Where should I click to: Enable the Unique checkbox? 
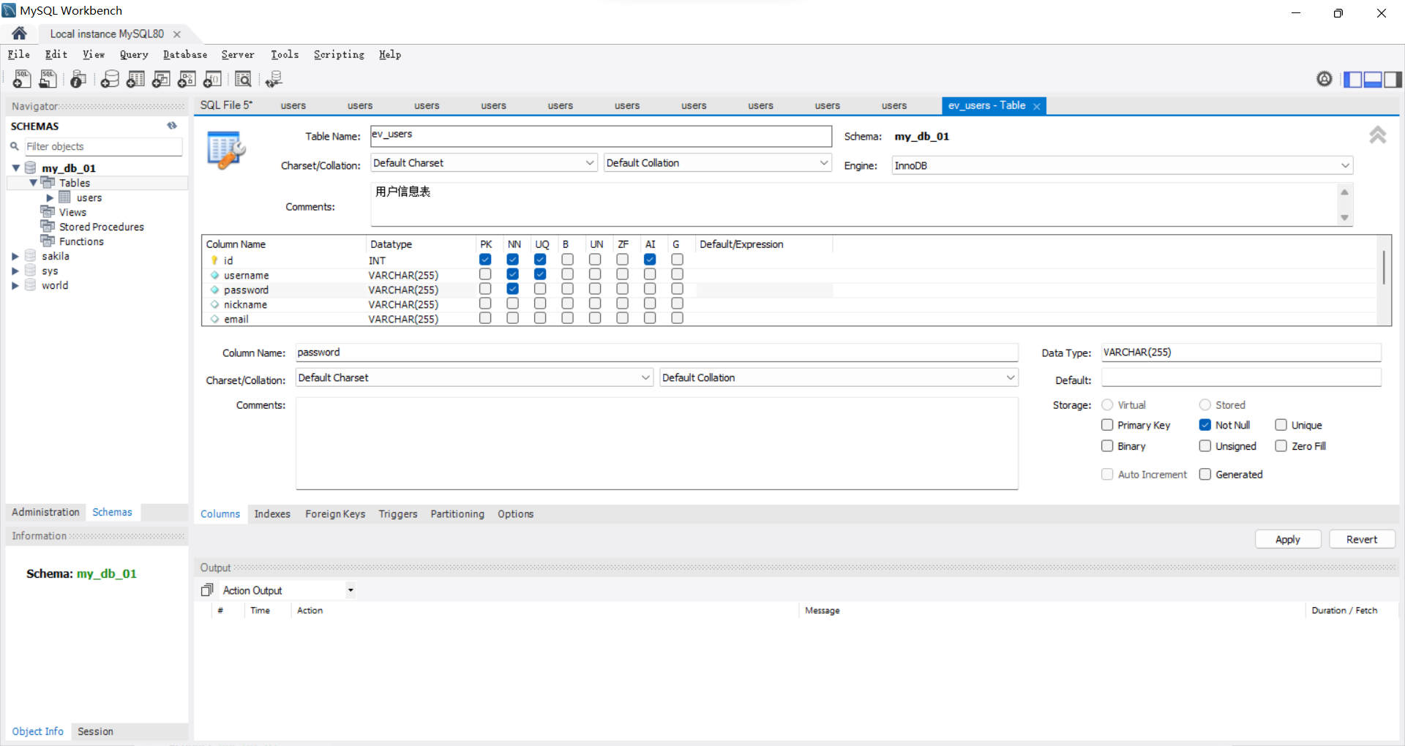(x=1281, y=425)
